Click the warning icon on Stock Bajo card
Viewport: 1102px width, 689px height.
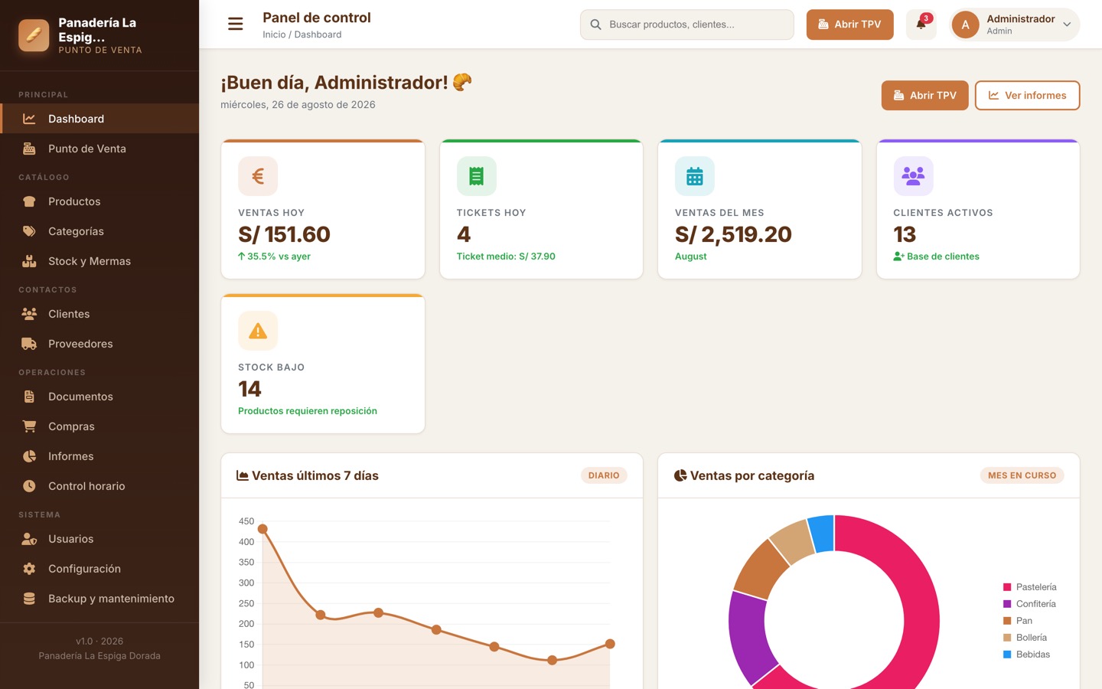(x=258, y=331)
